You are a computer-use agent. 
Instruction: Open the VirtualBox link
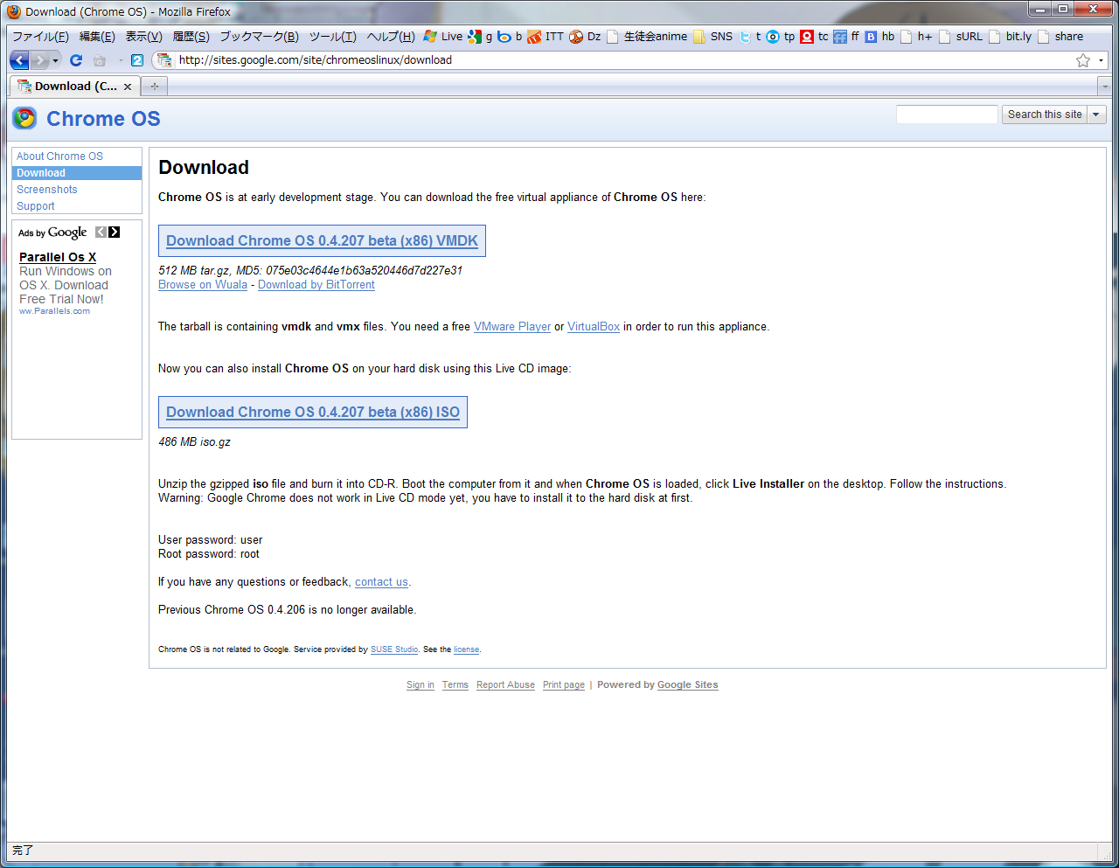[x=594, y=327]
